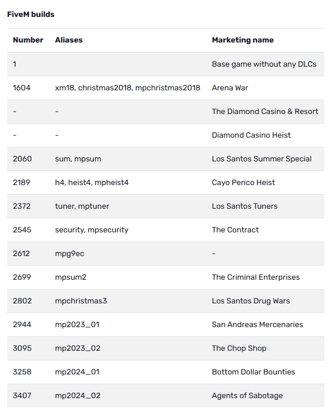Select the Diamond Casino Heist cell
Image resolution: width=333 pixels, height=416 pixels.
(251, 135)
